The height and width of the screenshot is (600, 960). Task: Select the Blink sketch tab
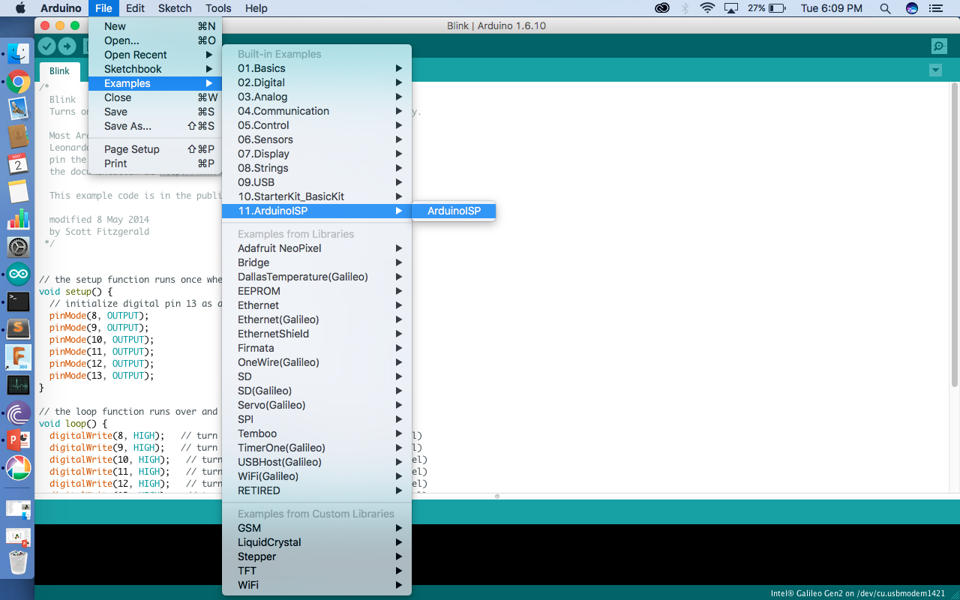point(60,71)
